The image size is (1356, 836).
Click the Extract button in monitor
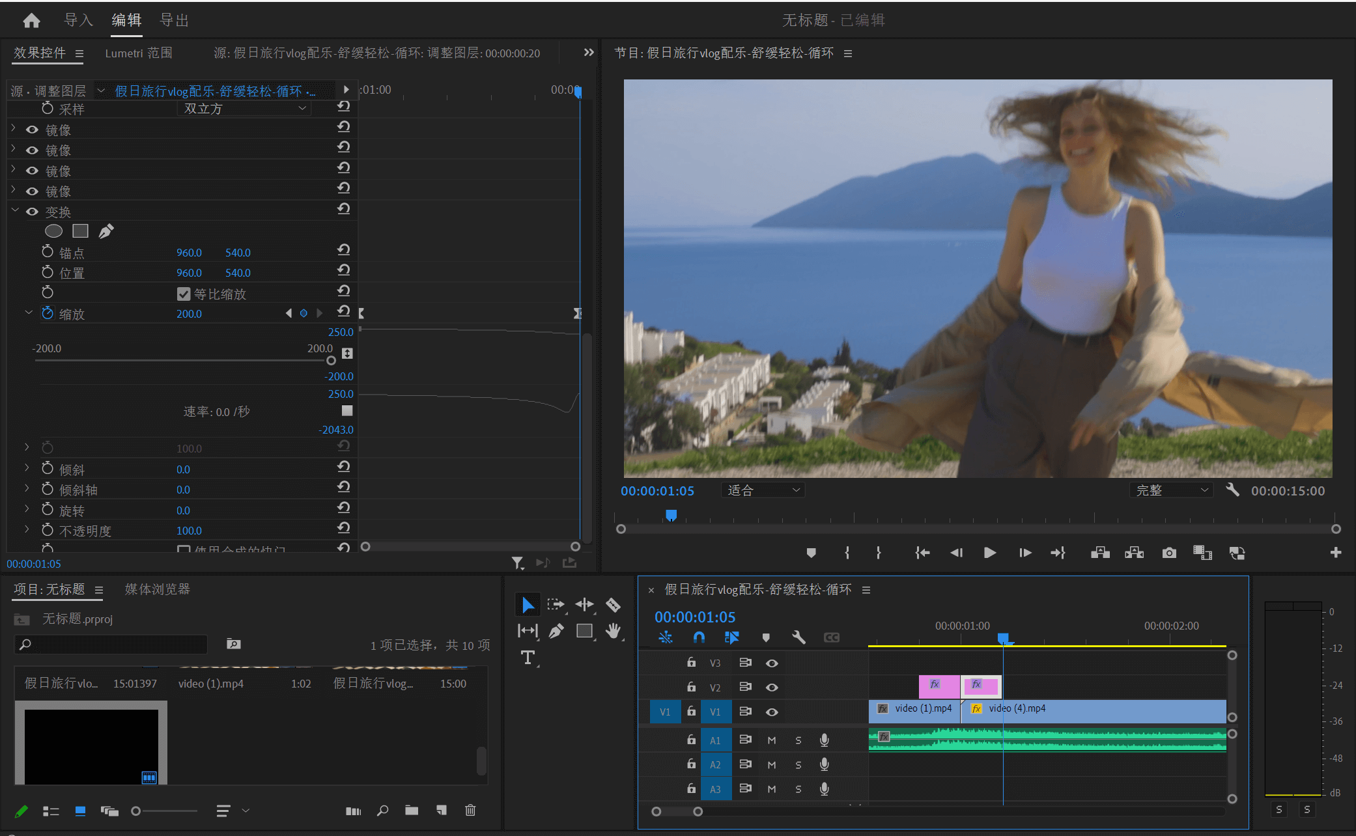click(x=1134, y=553)
